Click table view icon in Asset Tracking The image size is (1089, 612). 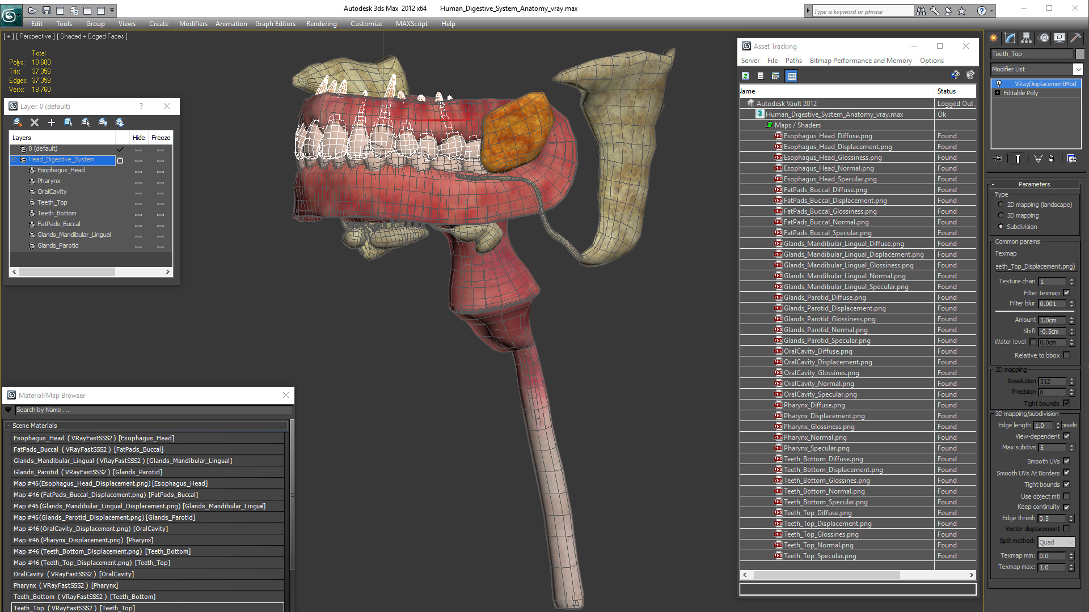tap(792, 76)
